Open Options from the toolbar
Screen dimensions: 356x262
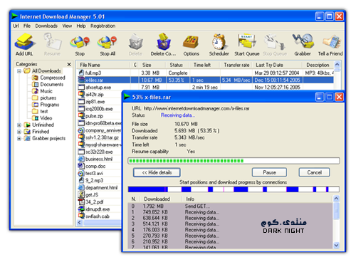[x=191, y=42]
